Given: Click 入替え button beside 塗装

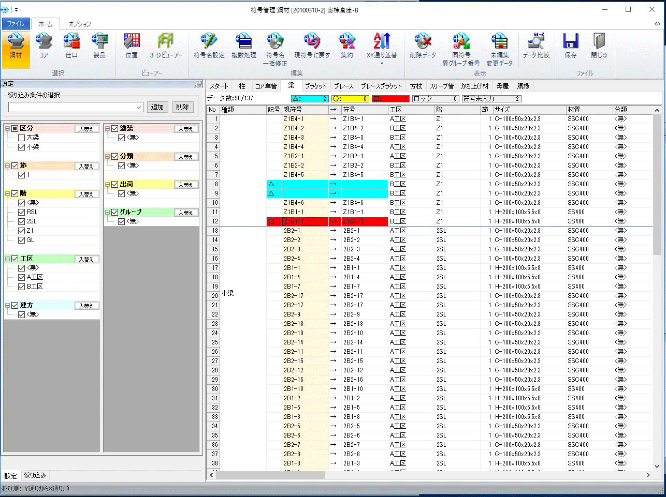Looking at the screenshot, I should point(186,129).
